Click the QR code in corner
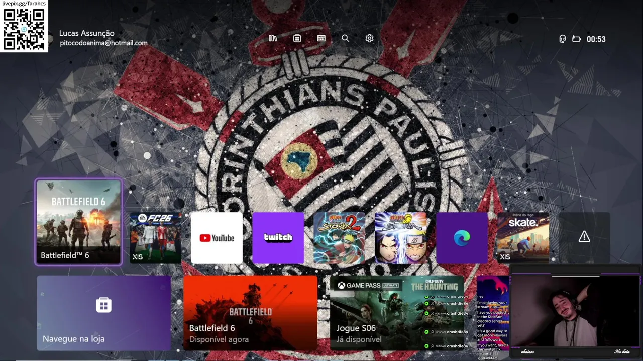The height and width of the screenshot is (361, 643). point(24,29)
